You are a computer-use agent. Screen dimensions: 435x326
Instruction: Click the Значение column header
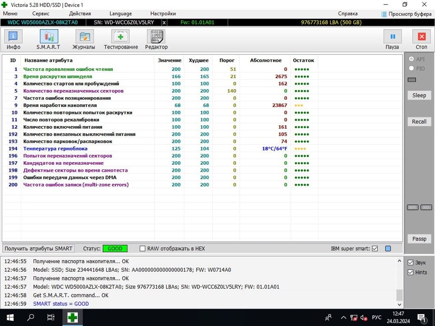170,60
